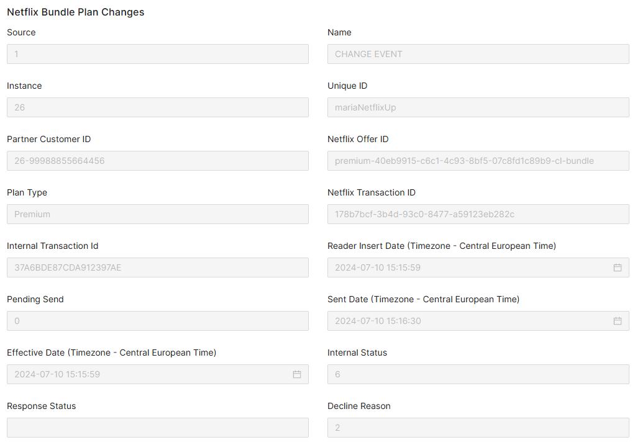This screenshot has height=445, width=635.
Task: Click the Source input field
Action: pyautogui.click(x=158, y=54)
